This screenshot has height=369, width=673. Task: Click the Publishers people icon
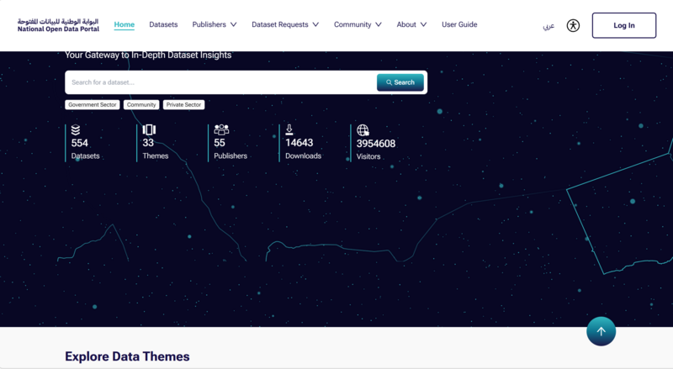pos(221,129)
